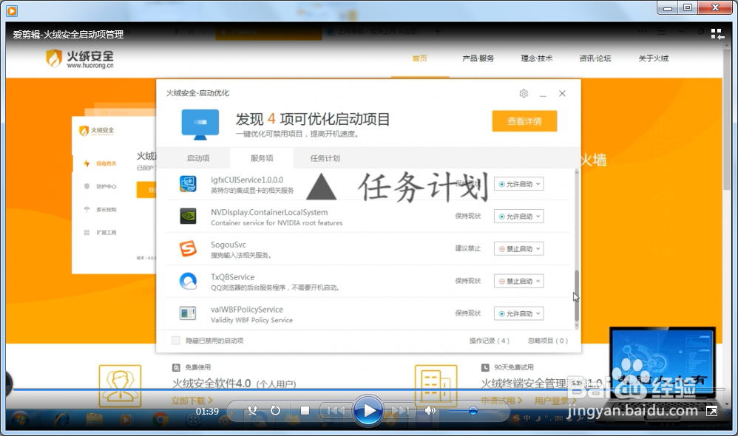
Task: Skip to previous track button
Action: click(x=336, y=411)
